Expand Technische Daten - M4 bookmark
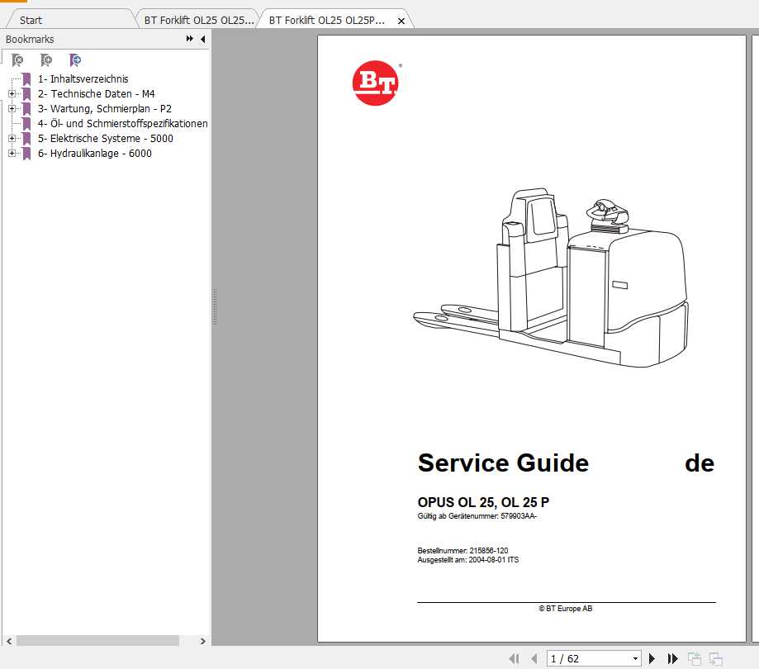This screenshot has height=669, width=759. pyautogui.click(x=12, y=94)
